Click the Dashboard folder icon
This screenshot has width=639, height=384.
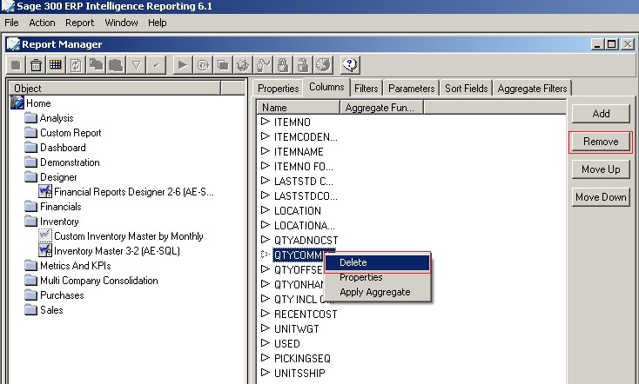pyautogui.click(x=30, y=147)
